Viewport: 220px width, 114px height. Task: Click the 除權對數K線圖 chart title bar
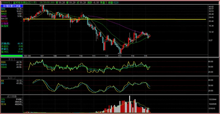click(12, 6)
